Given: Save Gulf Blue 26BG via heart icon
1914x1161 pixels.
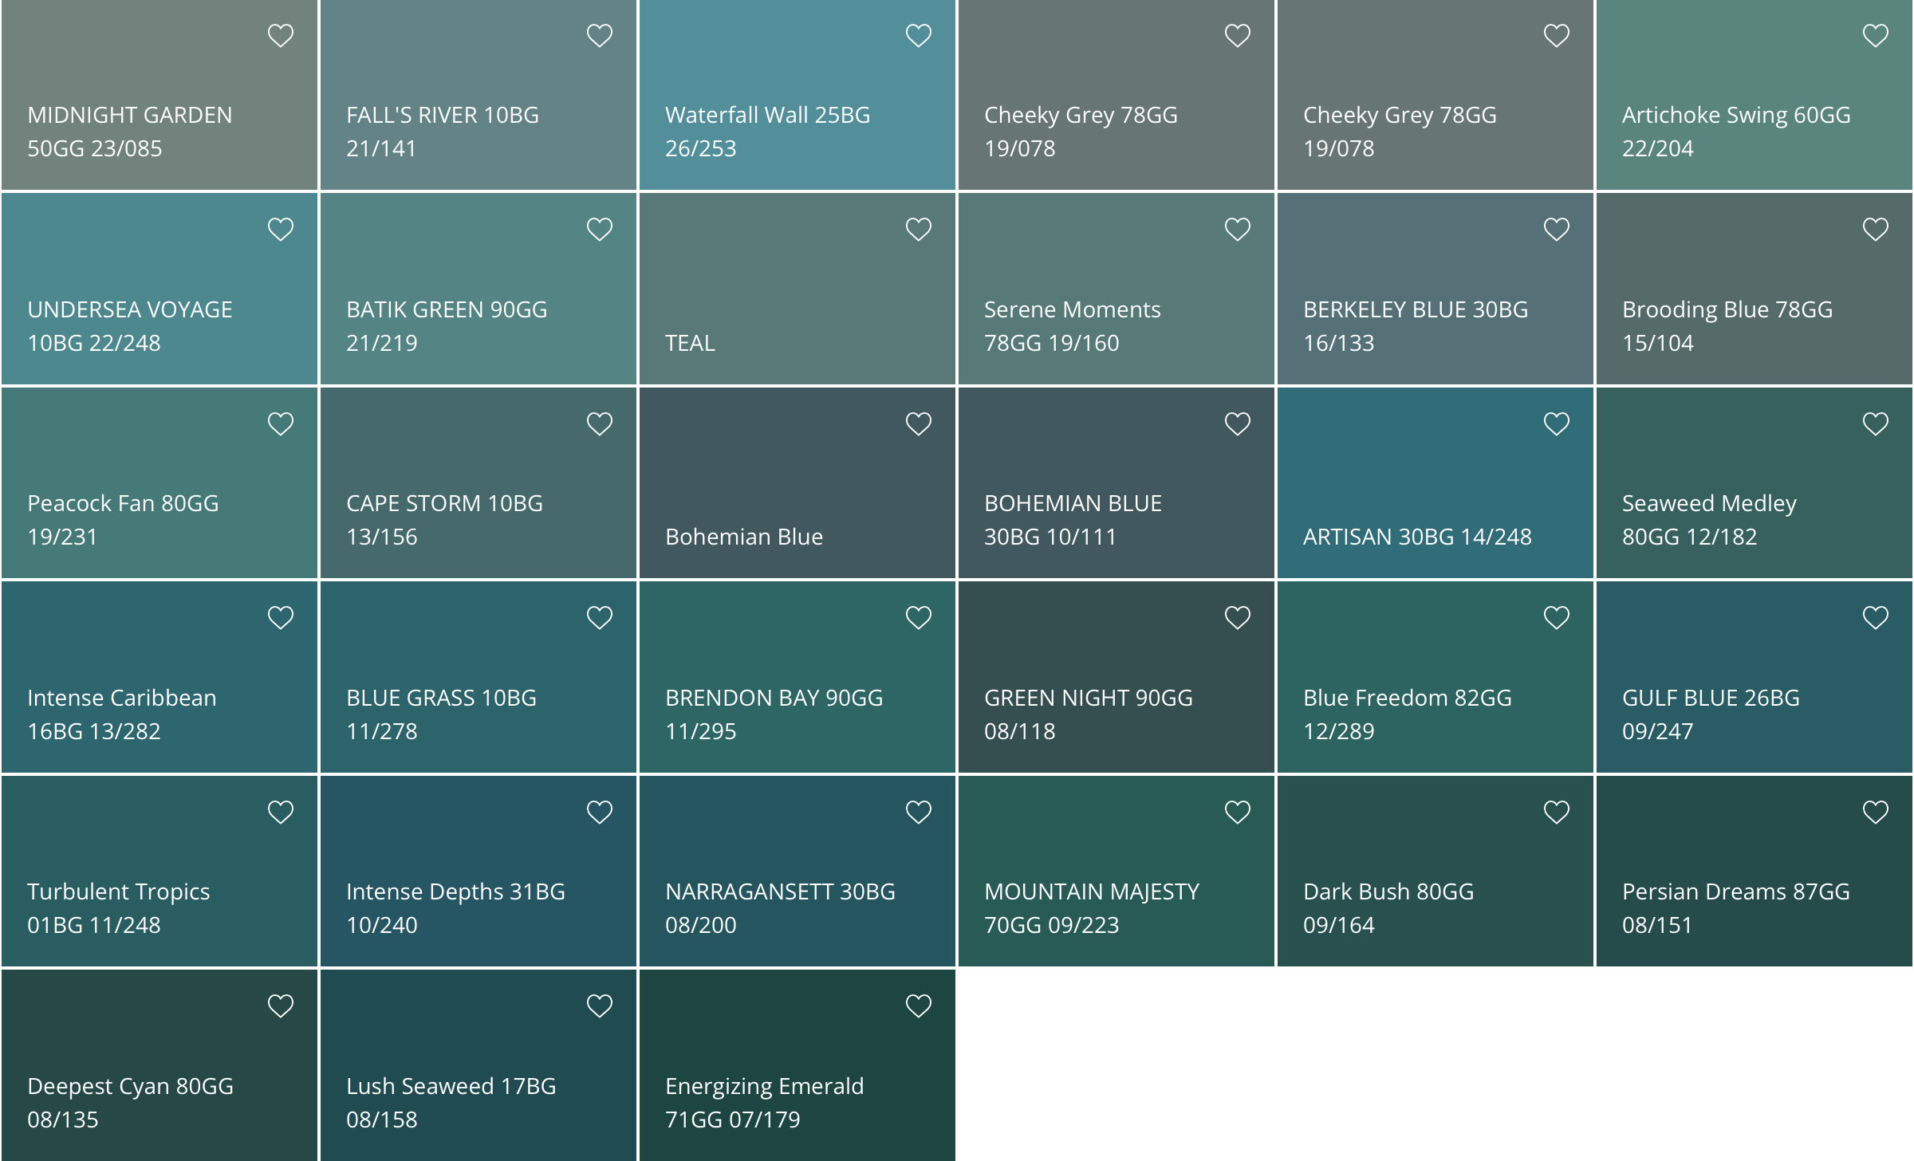Looking at the screenshot, I should coord(1876,618).
